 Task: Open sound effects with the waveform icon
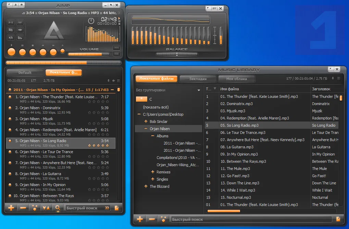tap(20, 30)
